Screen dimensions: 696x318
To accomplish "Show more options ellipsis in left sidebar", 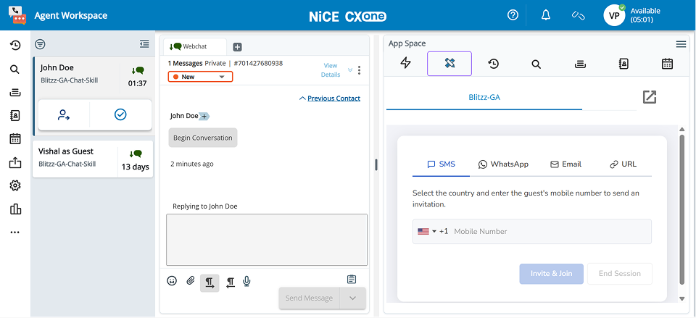I will (15, 232).
